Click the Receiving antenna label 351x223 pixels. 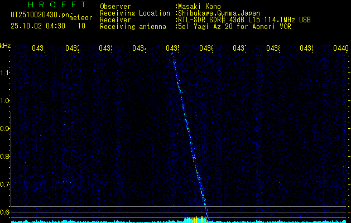point(133,26)
